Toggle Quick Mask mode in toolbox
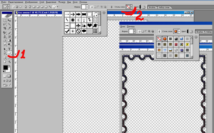Viewport: 214px width, 133px height. tap(9, 76)
